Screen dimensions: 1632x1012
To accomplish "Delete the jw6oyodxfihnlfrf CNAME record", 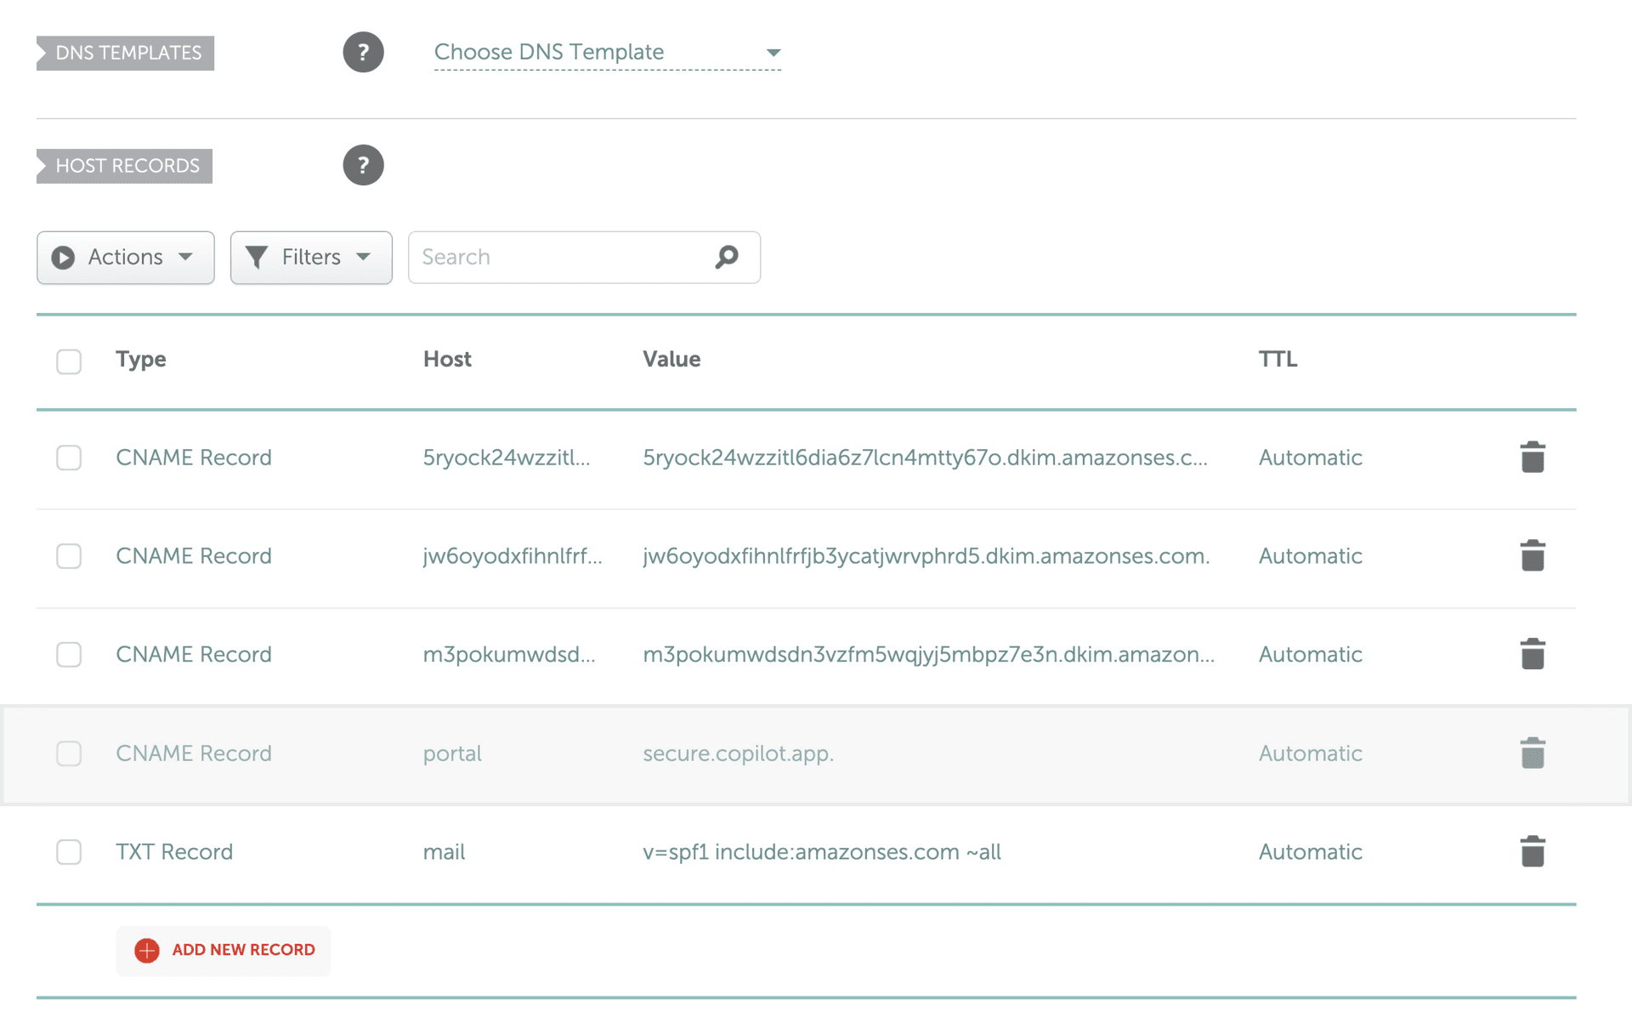I will (x=1533, y=555).
